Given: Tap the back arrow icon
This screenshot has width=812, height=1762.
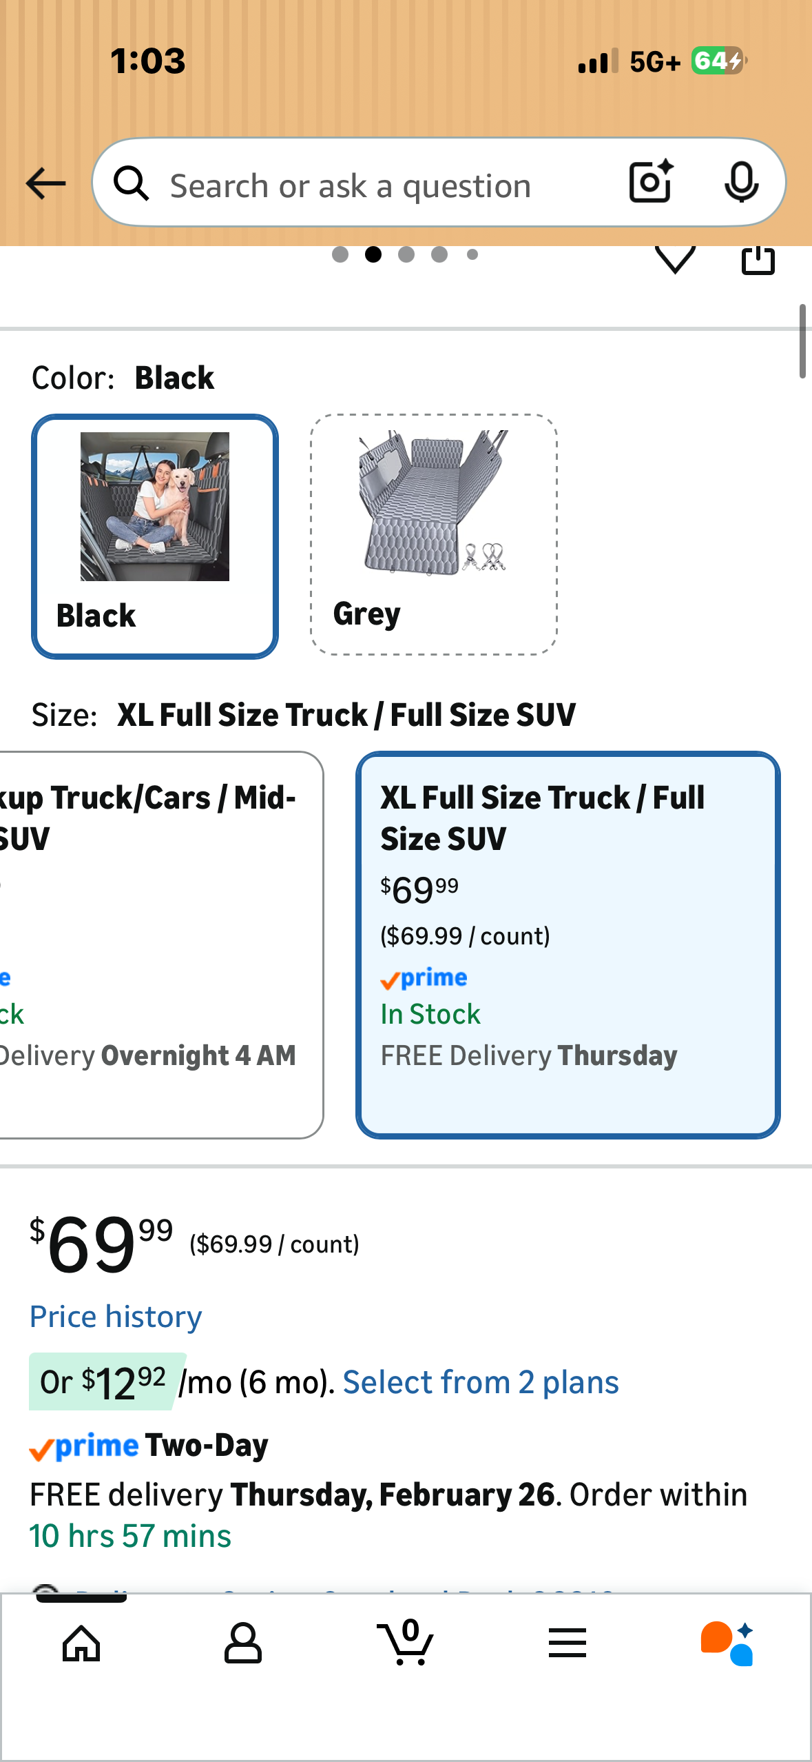Looking at the screenshot, I should pyautogui.click(x=45, y=183).
